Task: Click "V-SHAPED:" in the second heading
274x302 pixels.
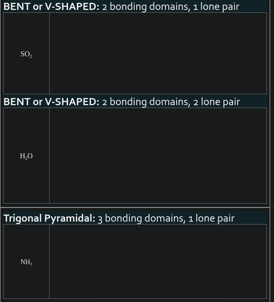Action: (72, 102)
